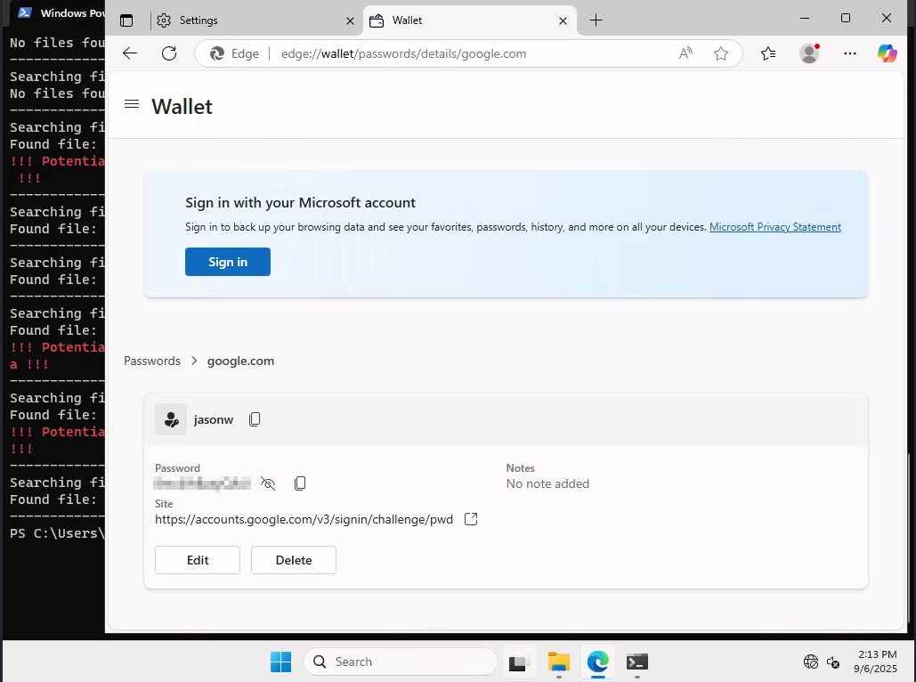Open the Microsoft Privacy Statement link
This screenshot has height=682, width=916.
775,227
